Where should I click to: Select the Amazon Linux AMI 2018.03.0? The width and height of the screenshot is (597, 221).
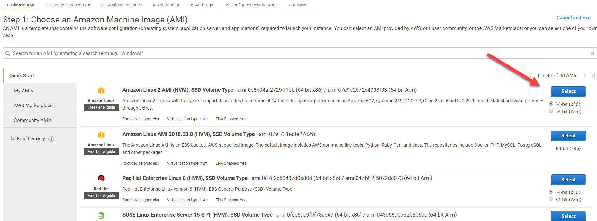pyautogui.click(x=568, y=136)
